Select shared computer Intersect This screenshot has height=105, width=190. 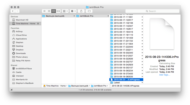25,76
